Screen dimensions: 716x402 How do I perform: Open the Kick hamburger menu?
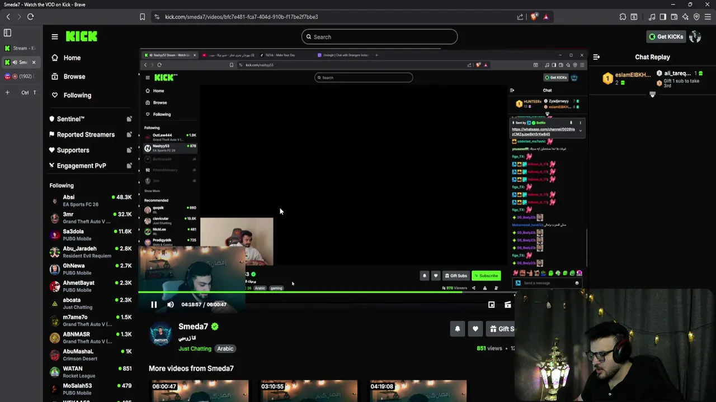[55, 37]
